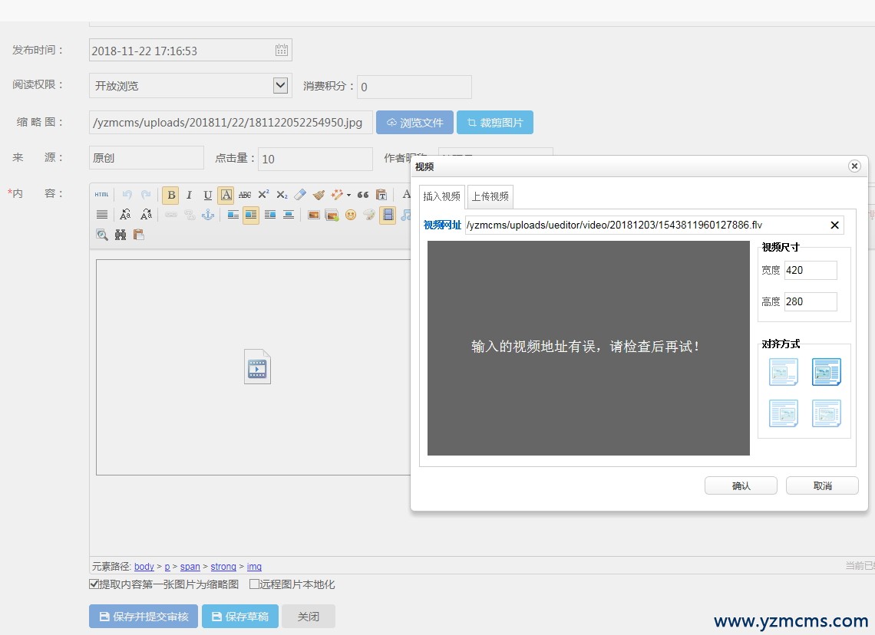Enable remote image localization checkbox

(x=254, y=584)
